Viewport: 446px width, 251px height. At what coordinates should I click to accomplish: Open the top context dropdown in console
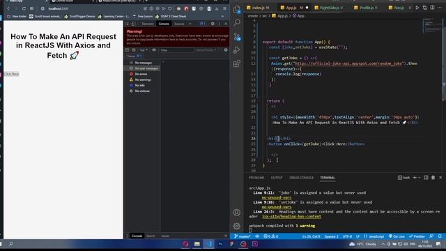[144, 50]
